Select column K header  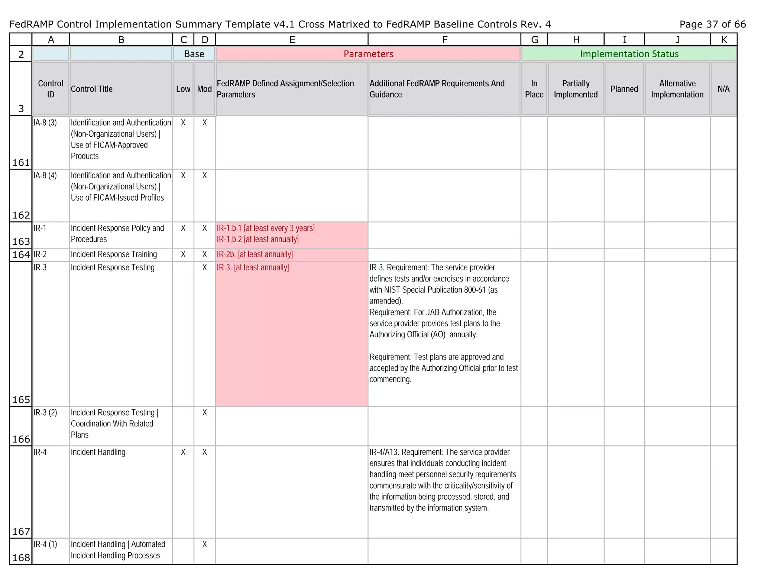coord(723,39)
